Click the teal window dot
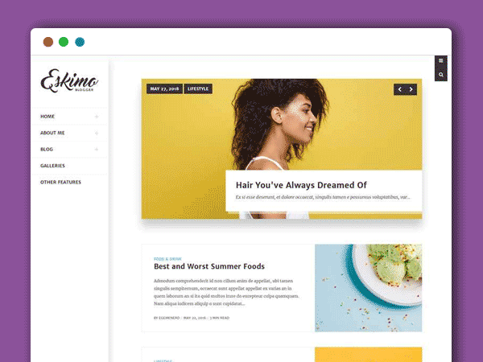 80,42
